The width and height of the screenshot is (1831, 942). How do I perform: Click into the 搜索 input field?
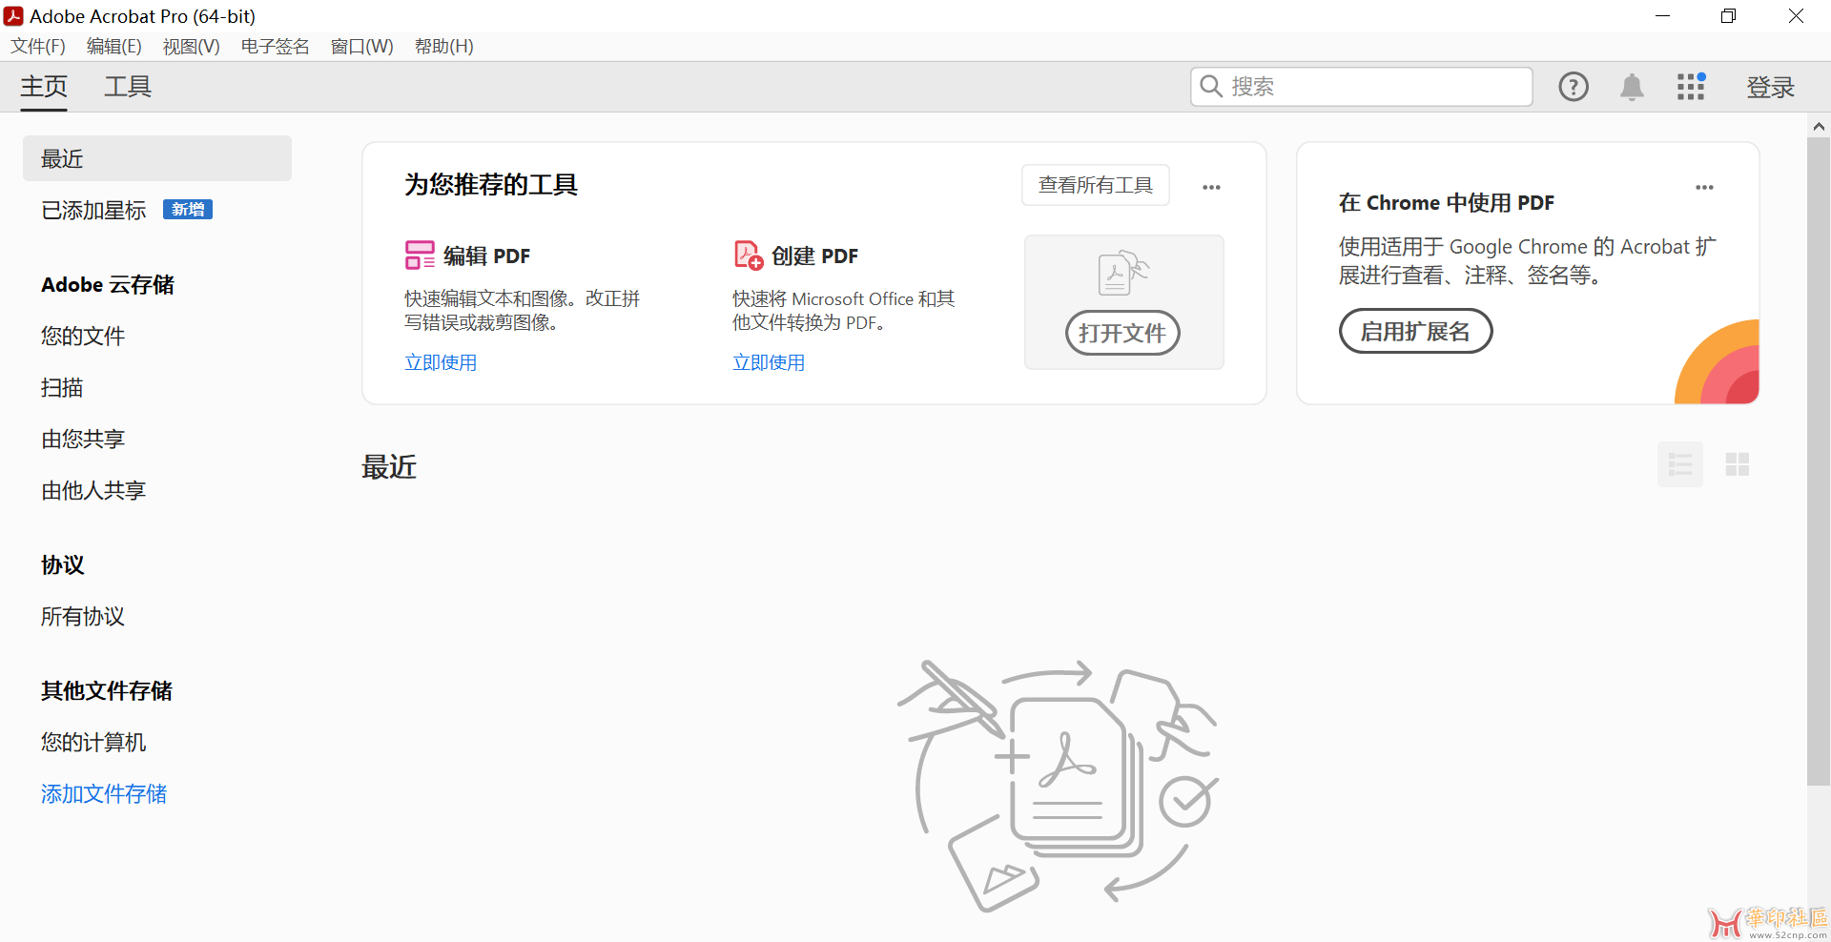pyautogui.click(x=1373, y=87)
